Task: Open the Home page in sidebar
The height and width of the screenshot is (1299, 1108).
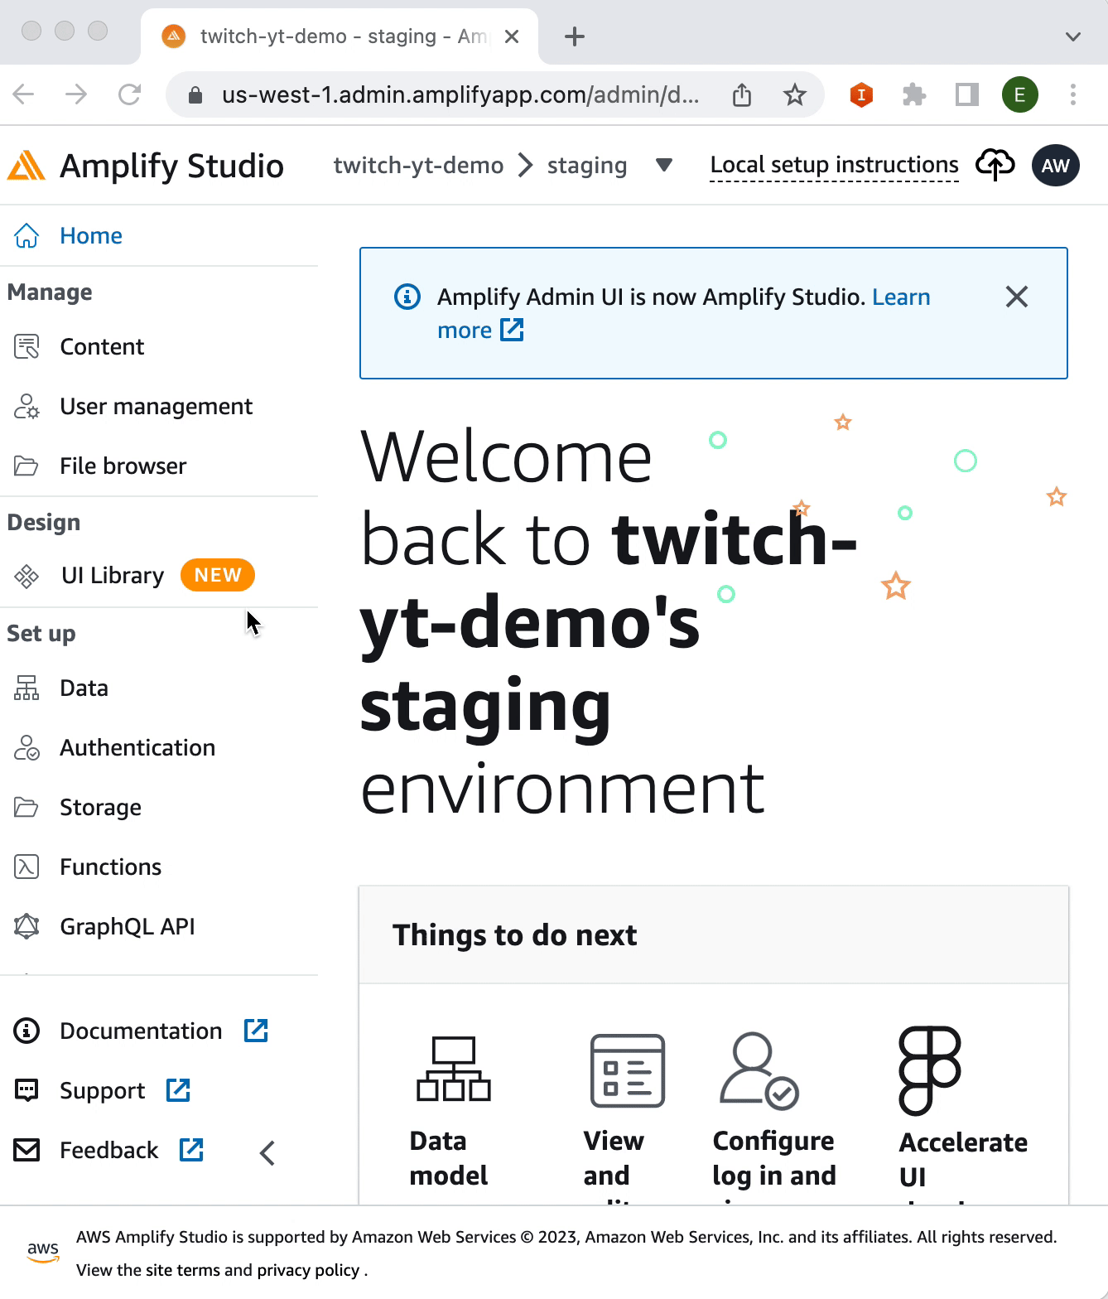Action: click(x=91, y=236)
